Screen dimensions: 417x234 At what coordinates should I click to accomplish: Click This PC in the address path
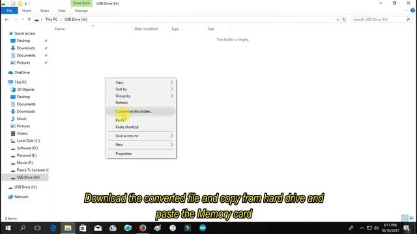click(x=51, y=19)
